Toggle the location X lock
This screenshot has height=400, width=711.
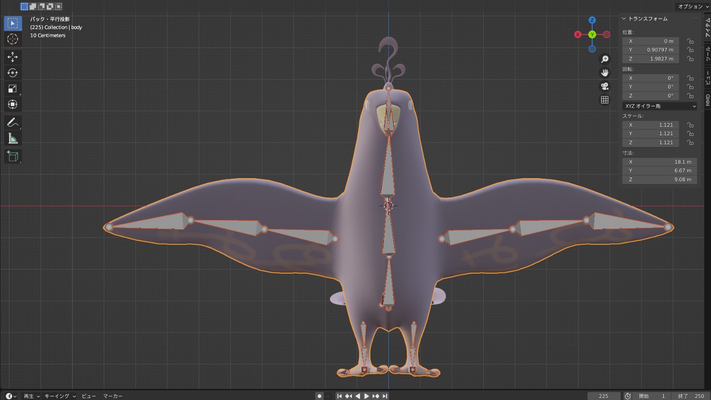tap(690, 41)
